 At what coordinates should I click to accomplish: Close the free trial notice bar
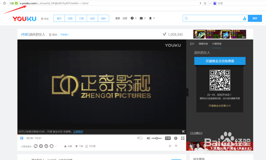(x=183, y=132)
